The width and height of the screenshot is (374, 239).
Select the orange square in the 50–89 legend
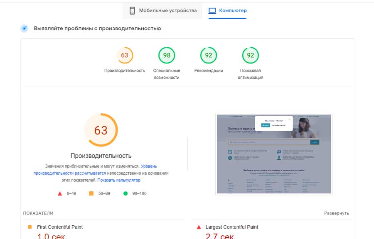click(92, 193)
